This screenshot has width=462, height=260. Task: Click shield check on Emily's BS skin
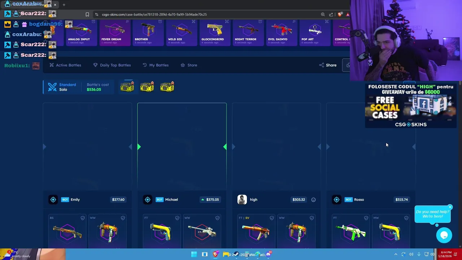pos(83,218)
